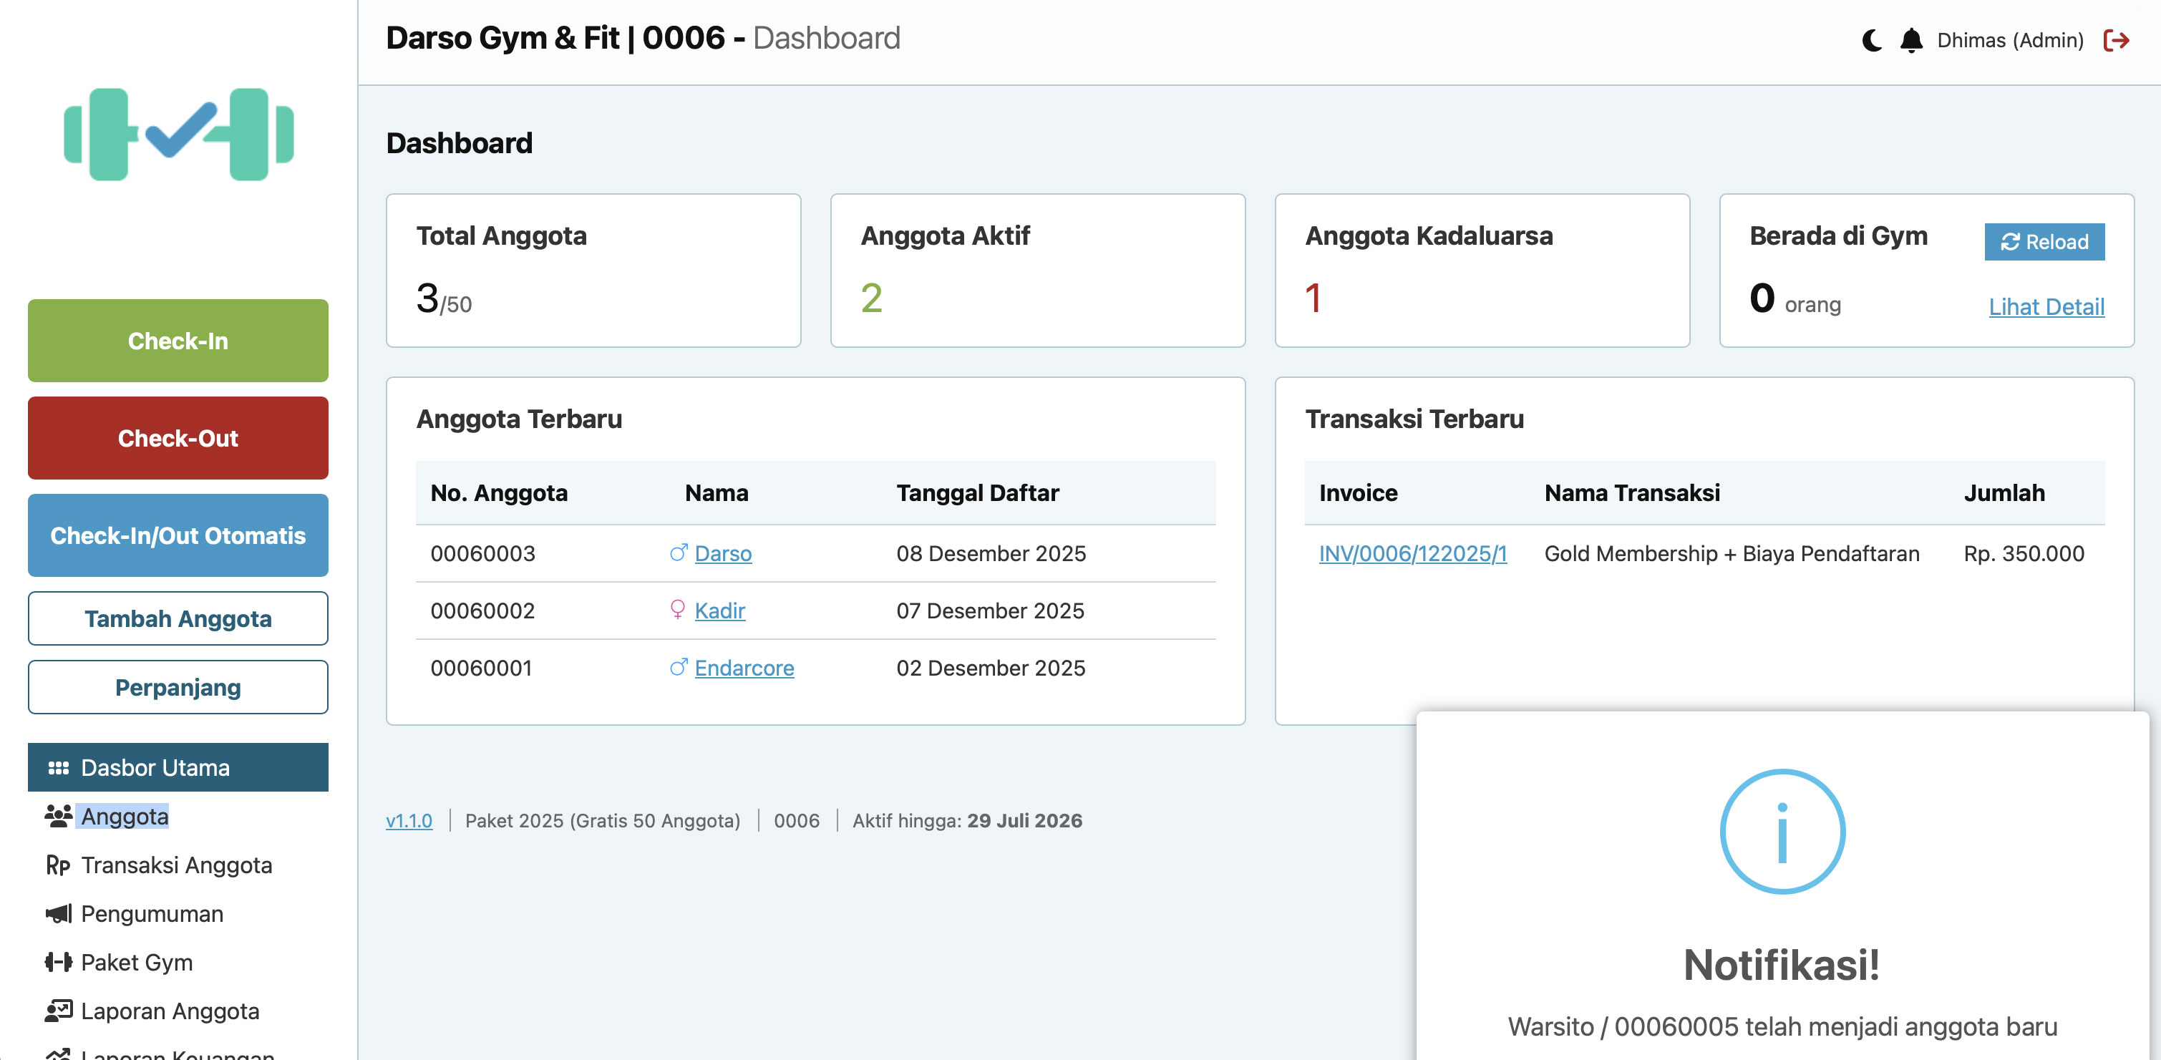Open notifications bell icon
The width and height of the screenshot is (2161, 1060).
pos(1911,40)
